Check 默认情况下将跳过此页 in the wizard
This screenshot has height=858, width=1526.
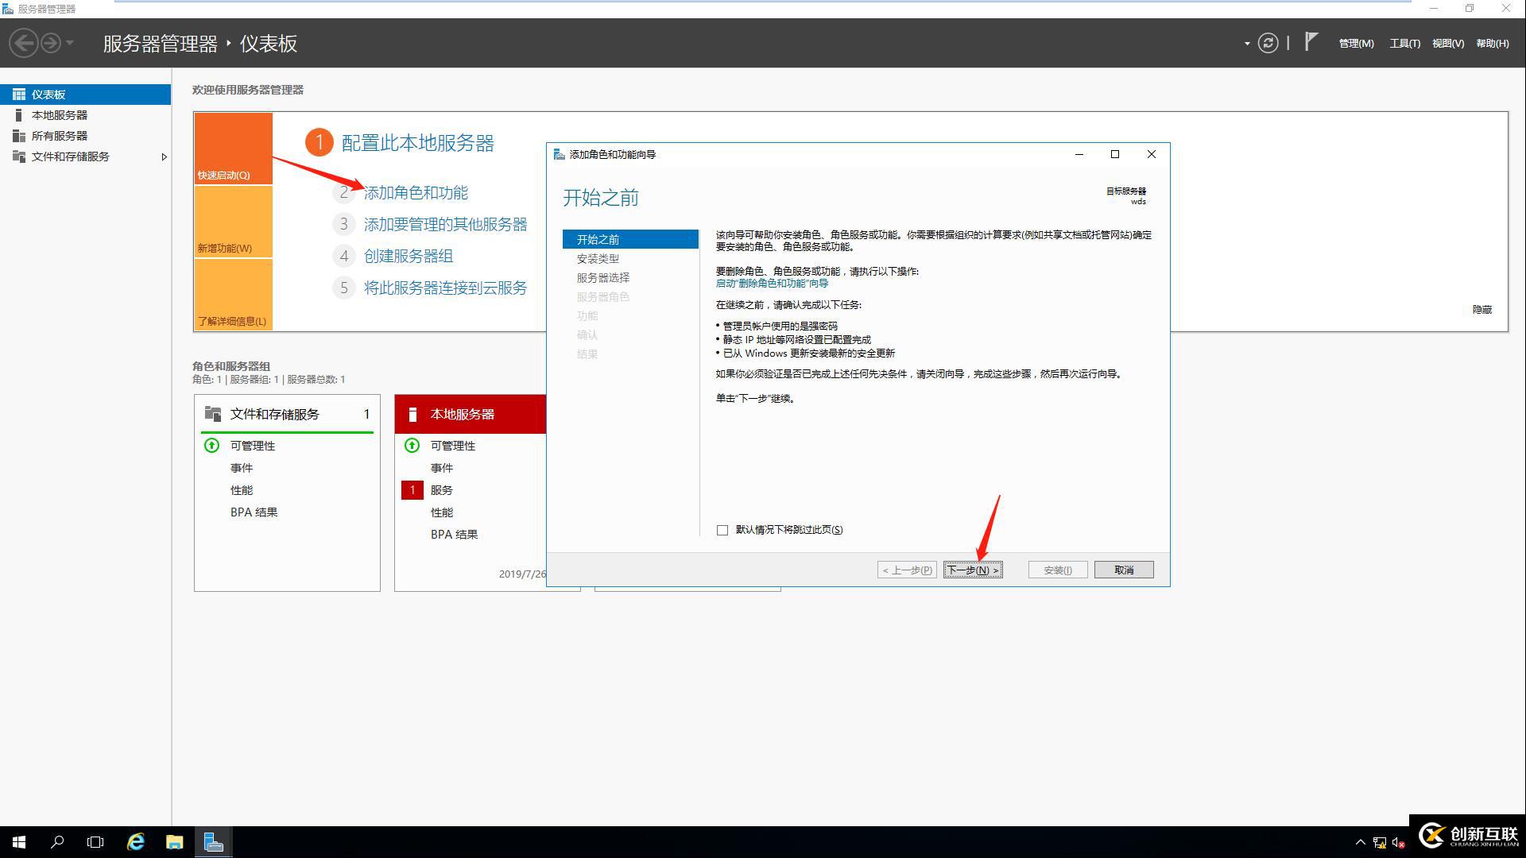tap(722, 529)
